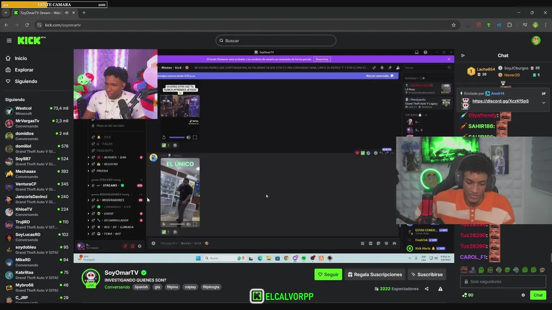Select the KhloeTV channel

[37, 212]
